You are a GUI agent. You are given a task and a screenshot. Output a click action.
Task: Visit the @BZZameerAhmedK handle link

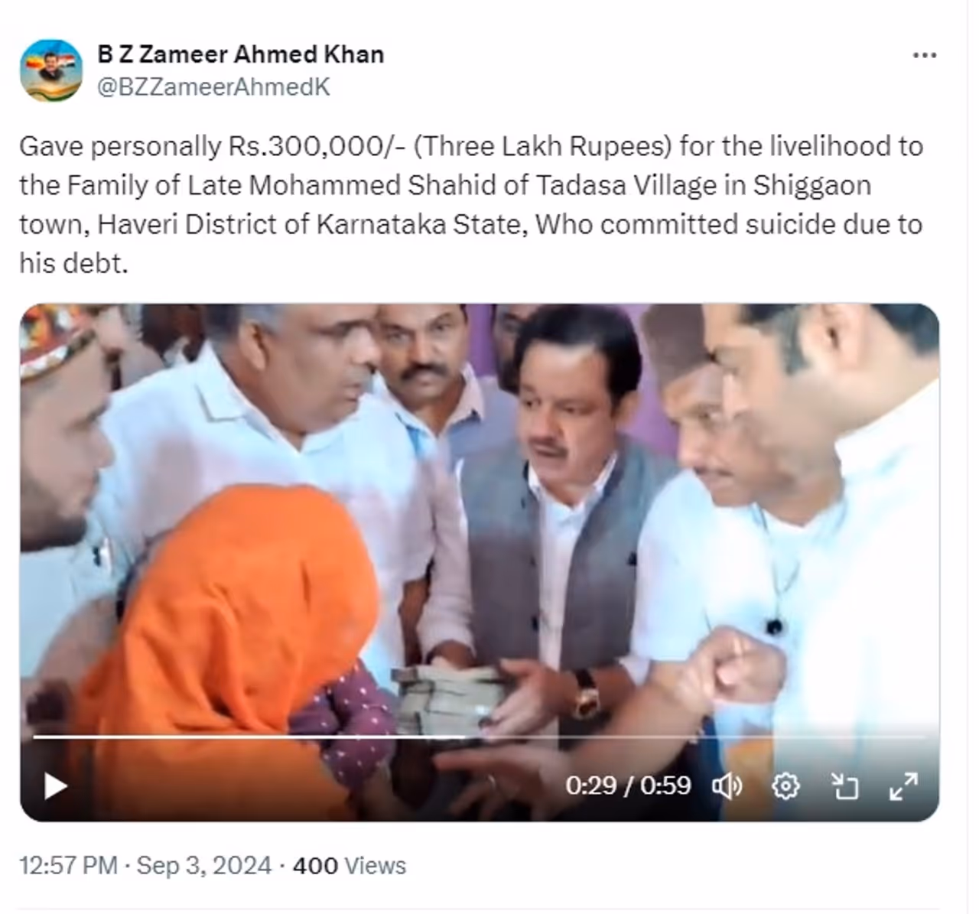coord(213,87)
